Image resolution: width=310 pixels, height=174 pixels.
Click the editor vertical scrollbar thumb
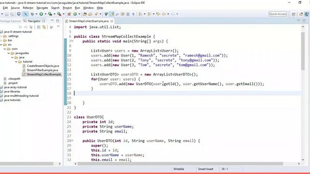[303, 51]
